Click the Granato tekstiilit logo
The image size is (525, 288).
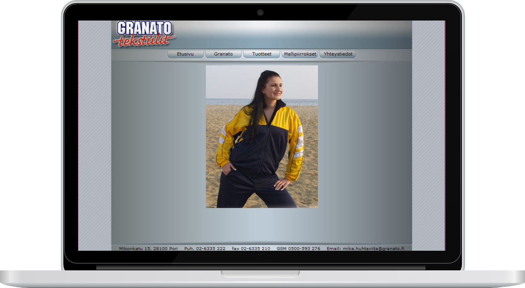coord(144,34)
